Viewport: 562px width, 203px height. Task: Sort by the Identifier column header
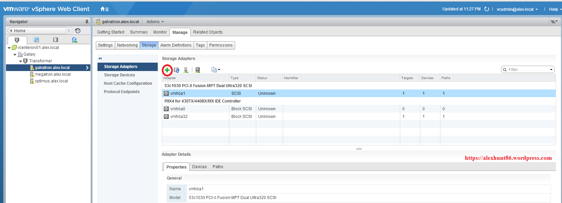click(341, 78)
